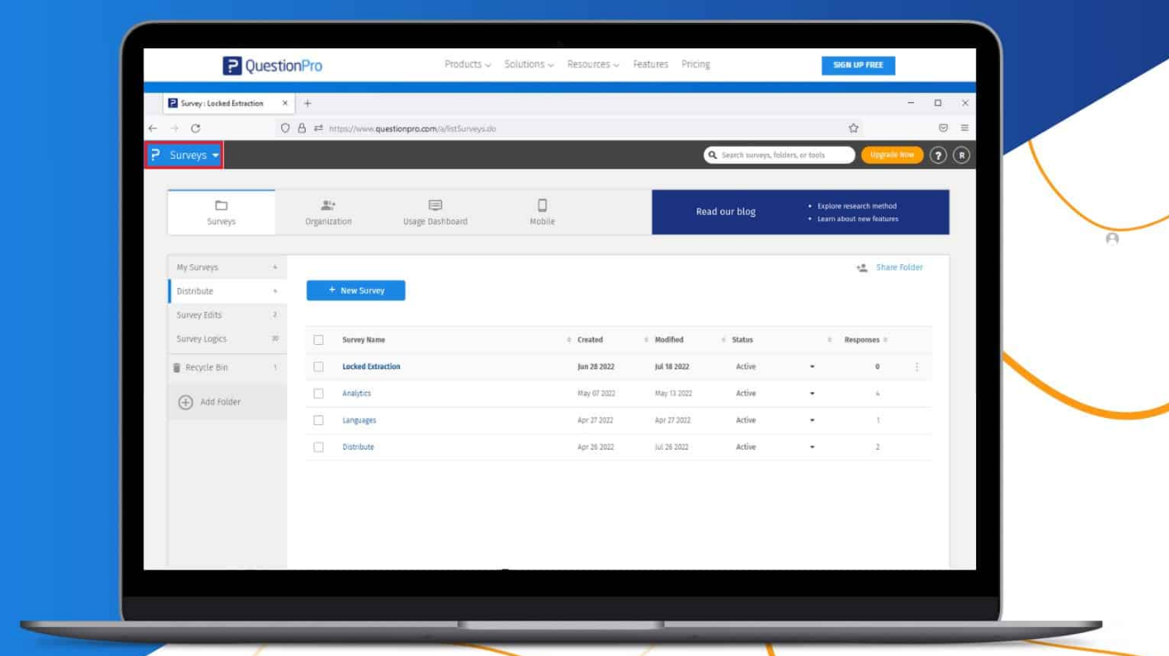This screenshot has width=1169, height=656.
Task: Open the status dropdown arrow for Analytics
Action: click(812, 393)
